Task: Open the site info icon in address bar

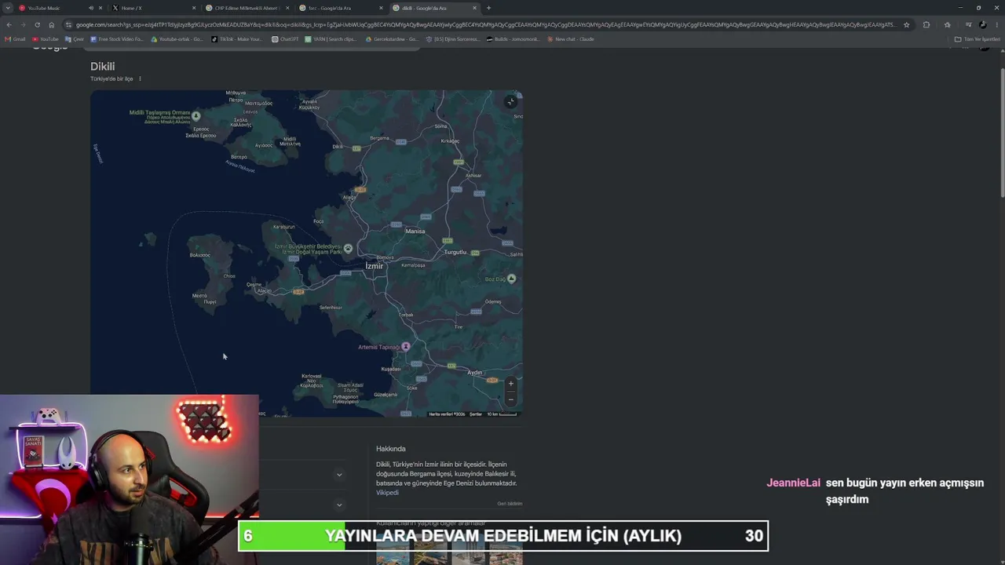Action: [x=68, y=24]
